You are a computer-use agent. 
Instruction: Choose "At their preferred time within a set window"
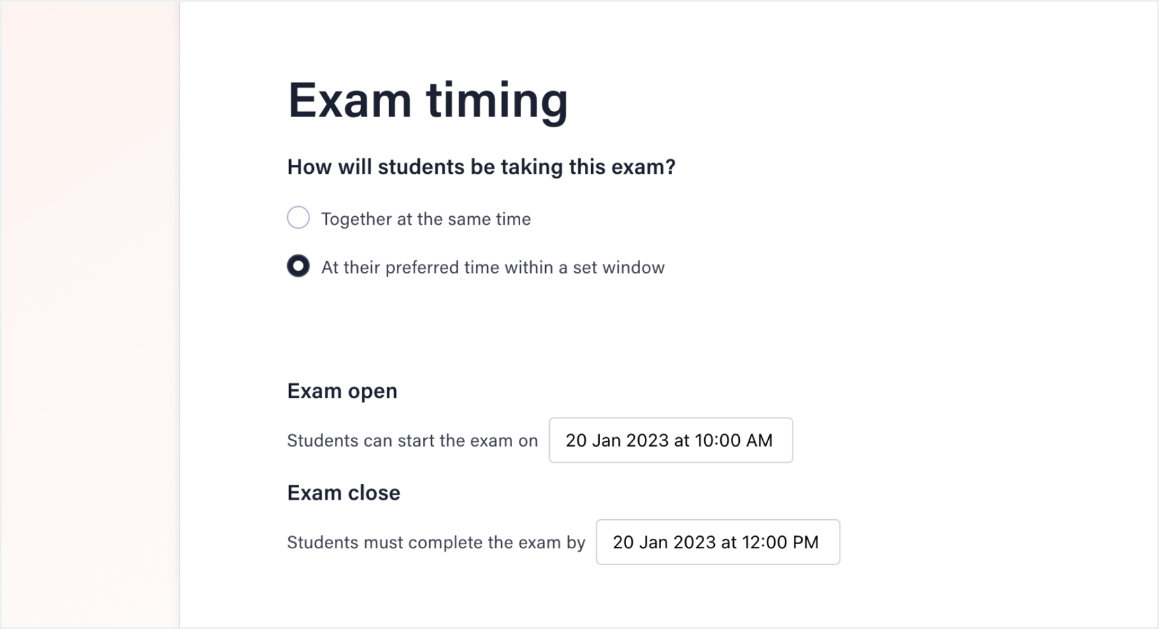tap(299, 267)
